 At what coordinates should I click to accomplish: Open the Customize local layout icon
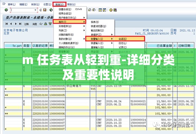click(115, 10)
